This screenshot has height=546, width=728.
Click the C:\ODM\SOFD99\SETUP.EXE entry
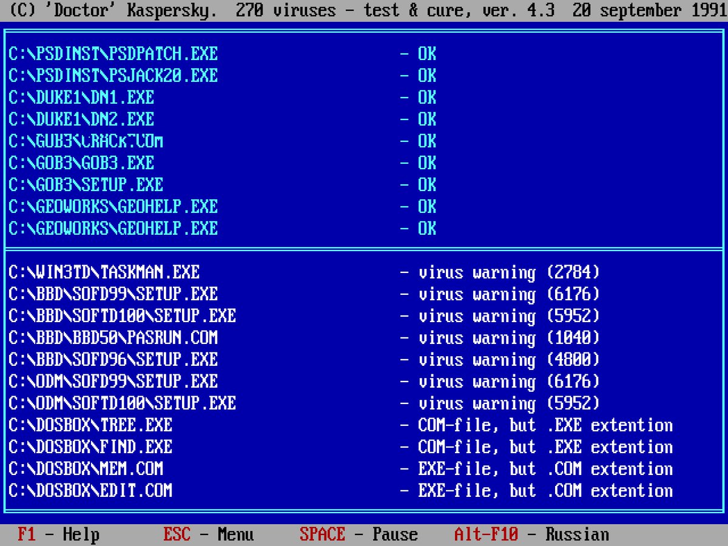click(113, 382)
